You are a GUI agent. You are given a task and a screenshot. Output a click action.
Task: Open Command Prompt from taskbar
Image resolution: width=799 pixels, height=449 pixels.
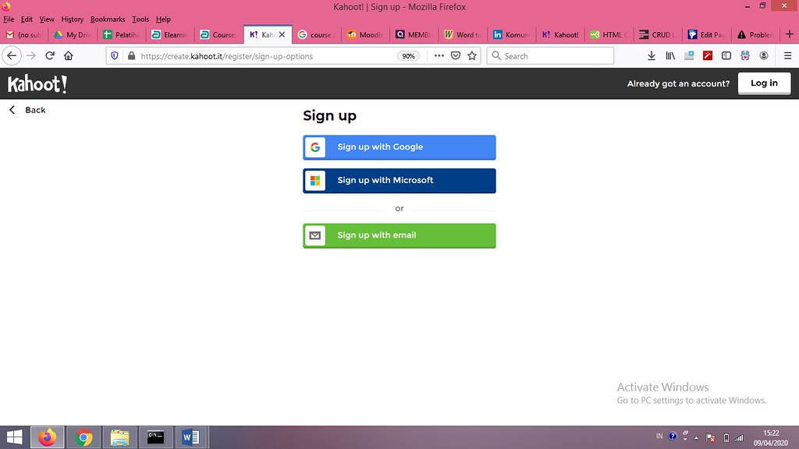[155, 437]
